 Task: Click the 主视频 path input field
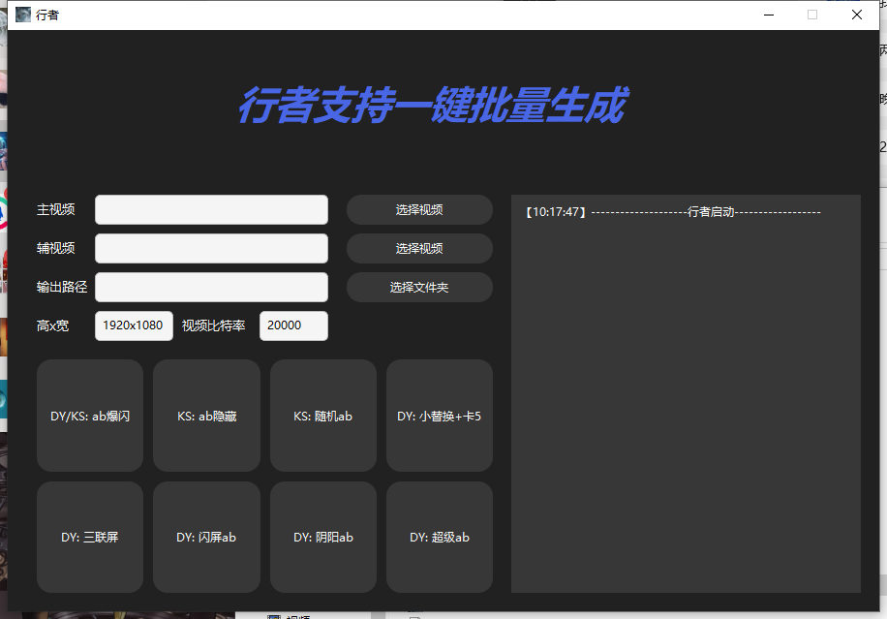point(211,209)
